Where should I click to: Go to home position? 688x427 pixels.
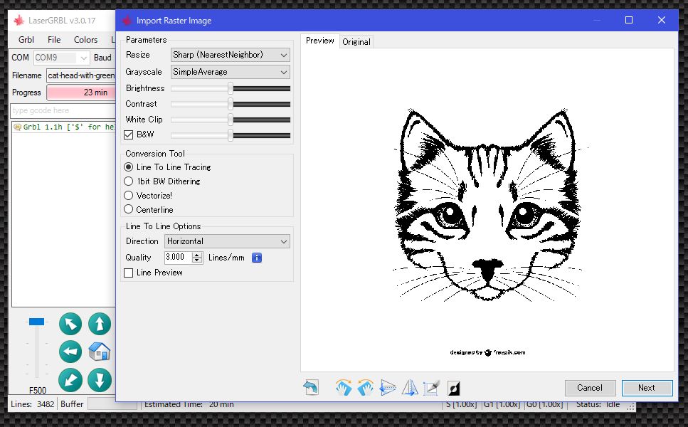(x=100, y=352)
